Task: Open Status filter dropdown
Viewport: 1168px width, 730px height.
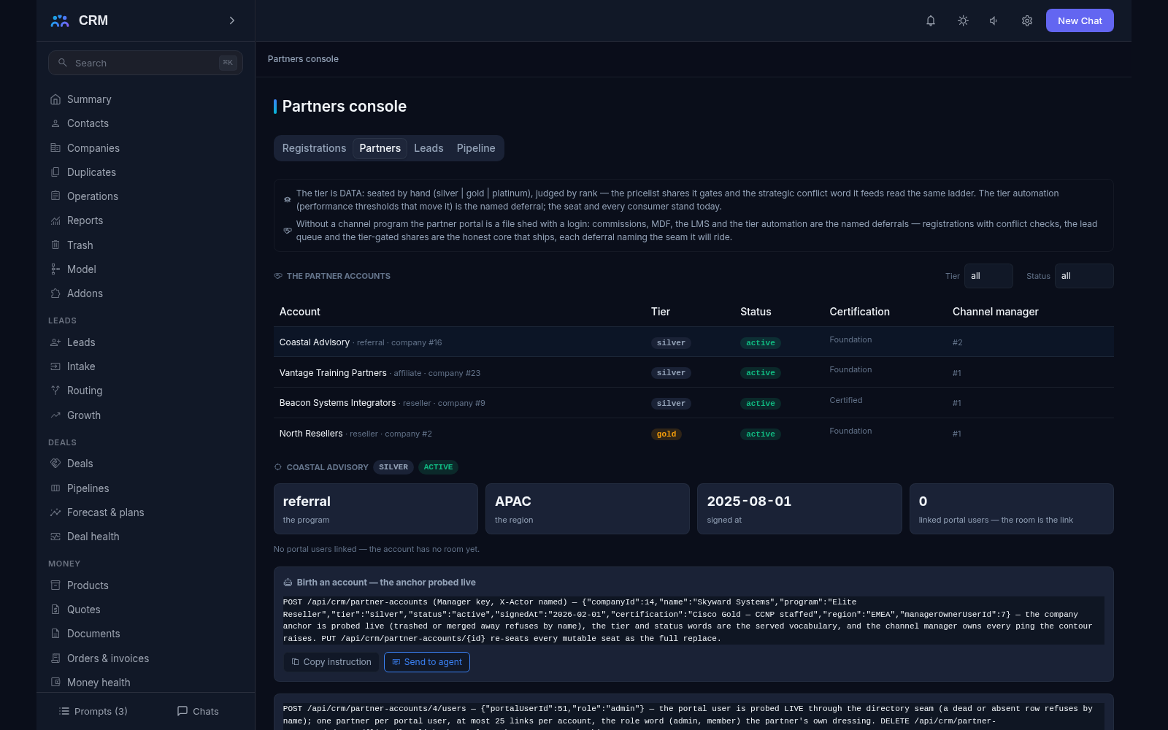Action: tap(1084, 276)
